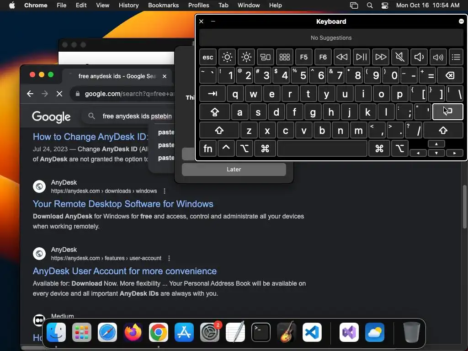Screen dimensions: 468x351
Task: Open the View menu
Action: point(102,5)
